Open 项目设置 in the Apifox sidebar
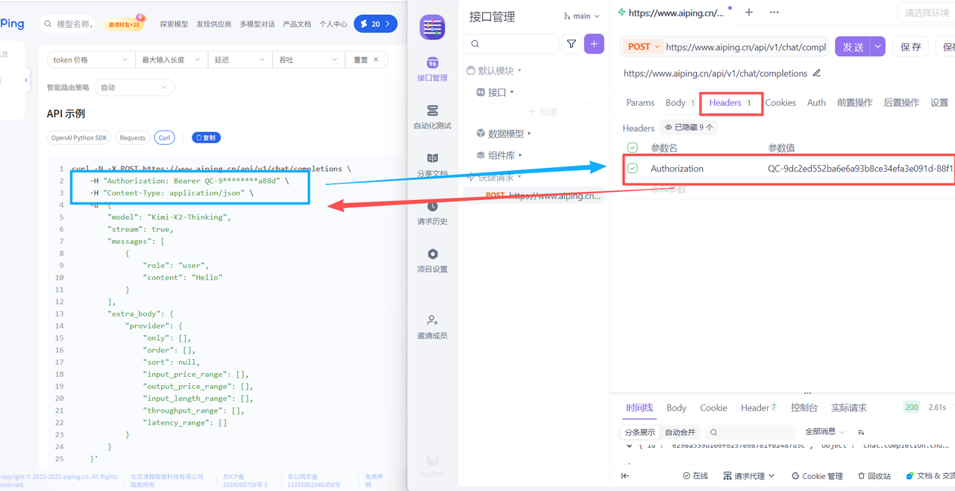955x491 pixels. [433, 260]
